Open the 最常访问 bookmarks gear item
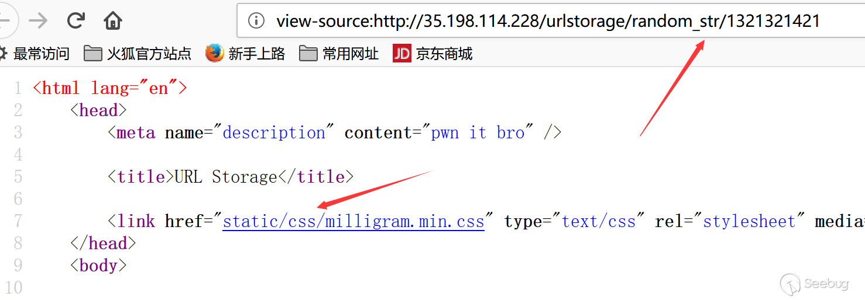Viewport: 865px width, 300px height. coord(4,54)
